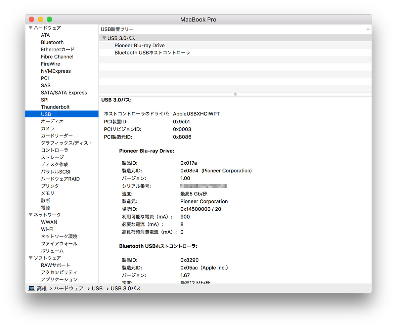This screenshot has width=397, height=329.
Task: Click the 場所ID value 0x14500000 / 20
Action: click(x=200, y=209)
